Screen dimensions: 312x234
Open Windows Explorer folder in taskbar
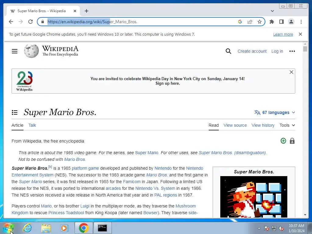[x=46, y=228]
